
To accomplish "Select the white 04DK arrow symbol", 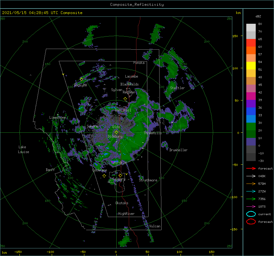I will (251, 176).
